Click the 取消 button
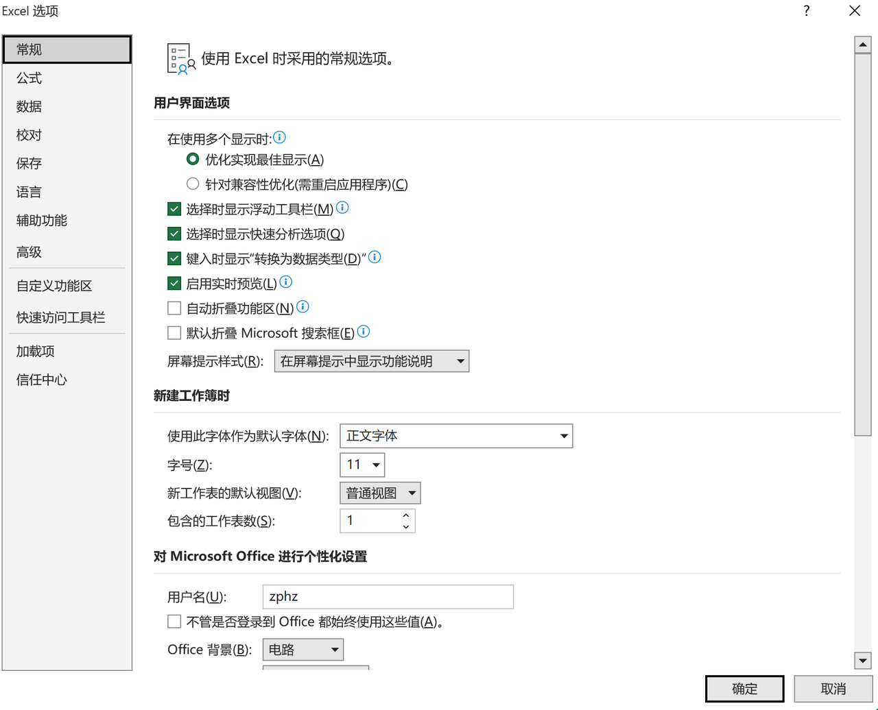 [x=833, y=689]
